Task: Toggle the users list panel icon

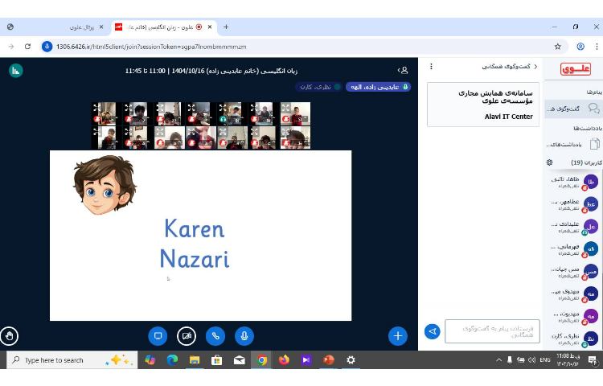Action: 403,71
